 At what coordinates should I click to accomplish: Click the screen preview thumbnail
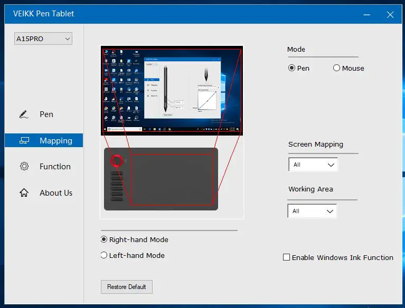tap(172, 91)
